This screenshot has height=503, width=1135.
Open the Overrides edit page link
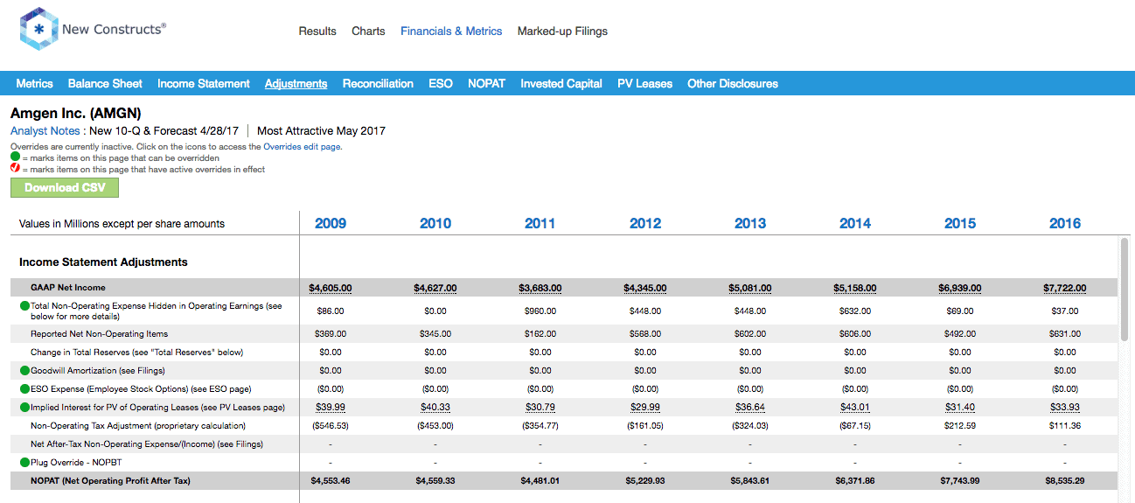tap(302, 147)
